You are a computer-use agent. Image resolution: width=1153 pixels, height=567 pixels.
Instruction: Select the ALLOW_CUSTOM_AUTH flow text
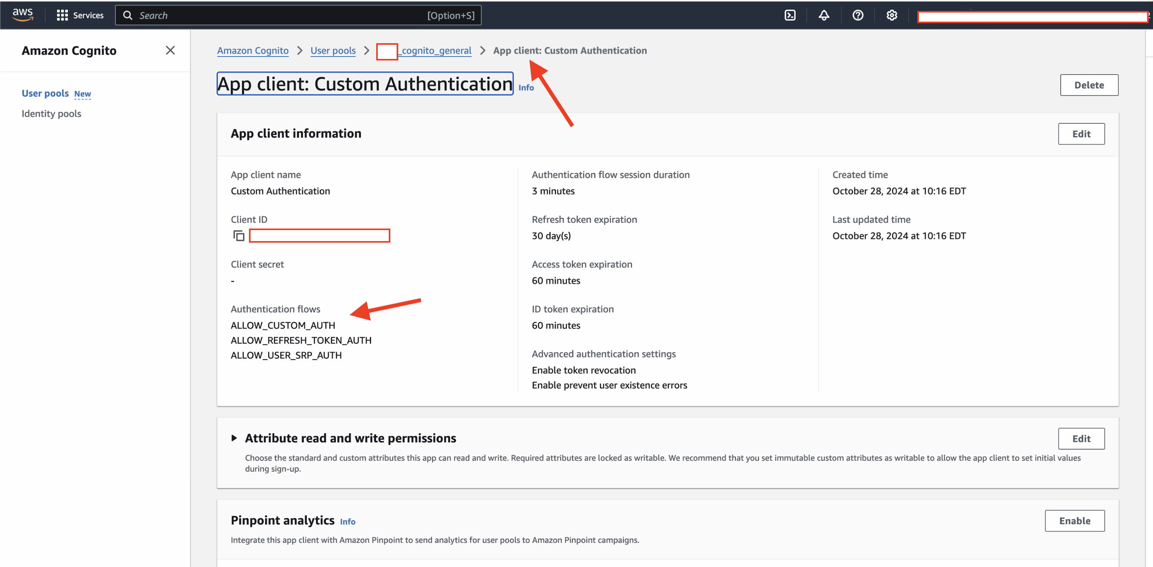283,326
